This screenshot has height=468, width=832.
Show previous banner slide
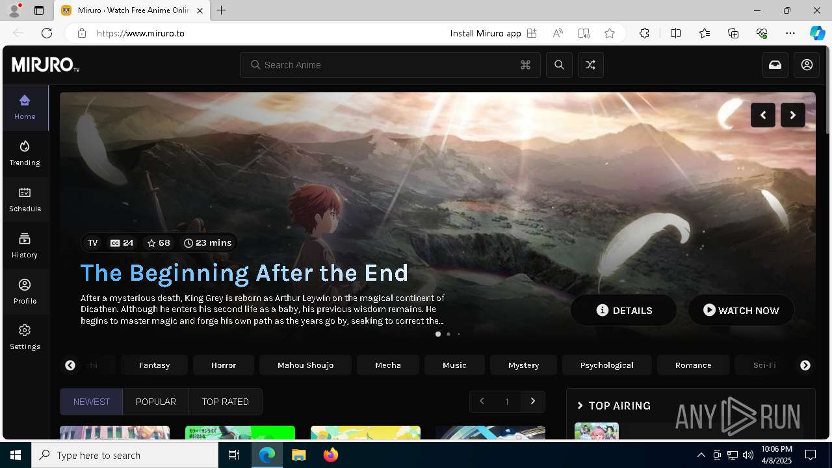click(763, 115)
